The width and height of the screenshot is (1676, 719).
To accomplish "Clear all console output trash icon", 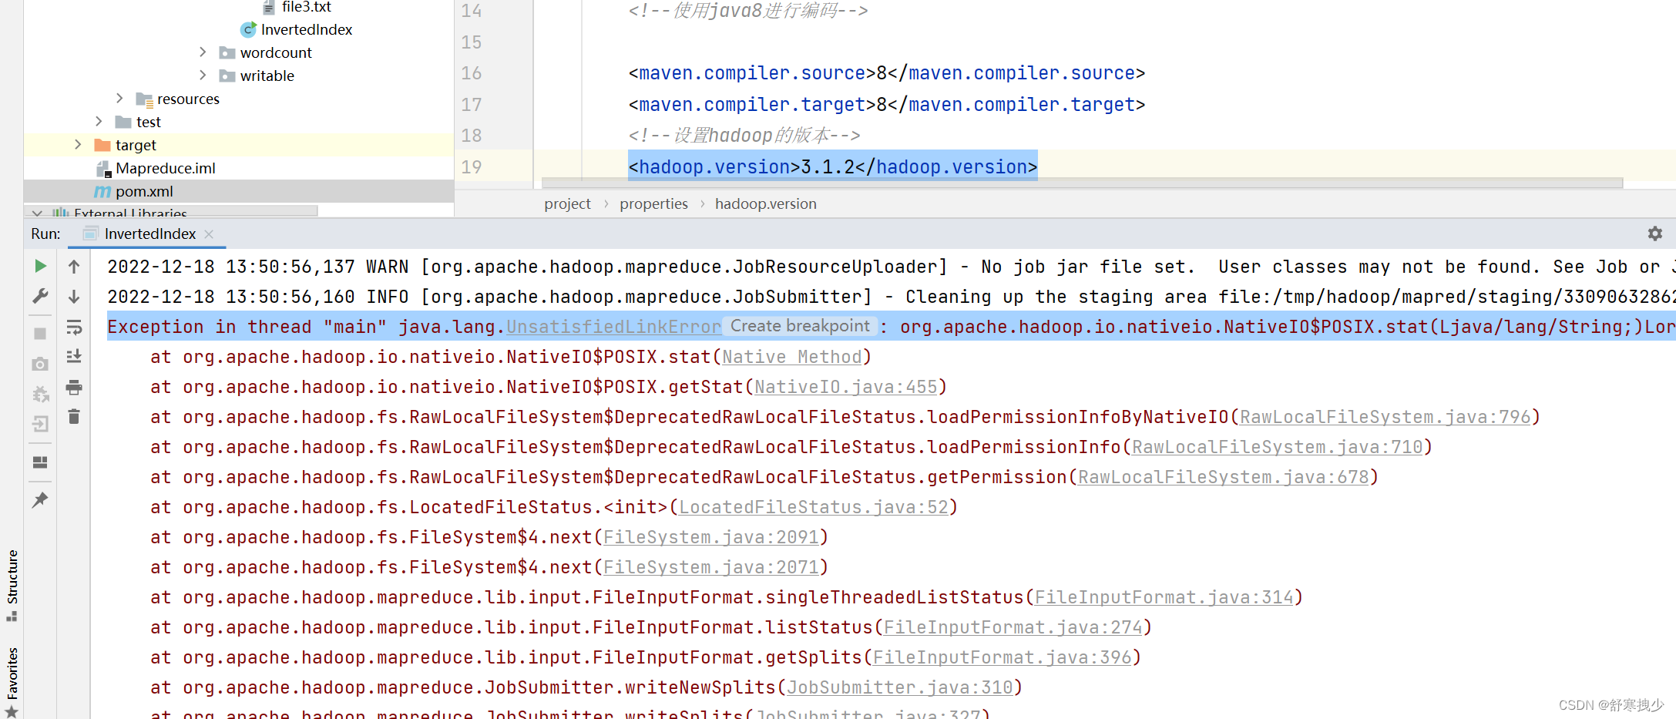I will [x=74, y=417].
